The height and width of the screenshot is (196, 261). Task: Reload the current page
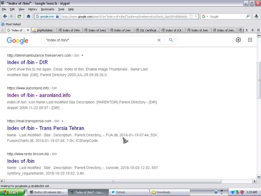(19, 16)
